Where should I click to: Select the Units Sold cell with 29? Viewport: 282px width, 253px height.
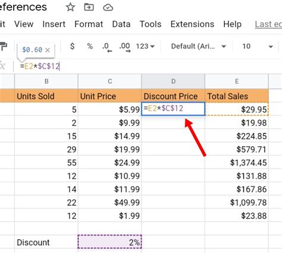[x=46, y=149]
